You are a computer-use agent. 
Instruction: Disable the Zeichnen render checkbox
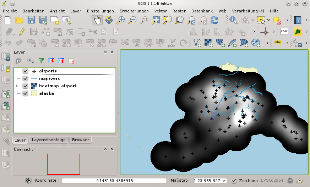click(234, 181)
